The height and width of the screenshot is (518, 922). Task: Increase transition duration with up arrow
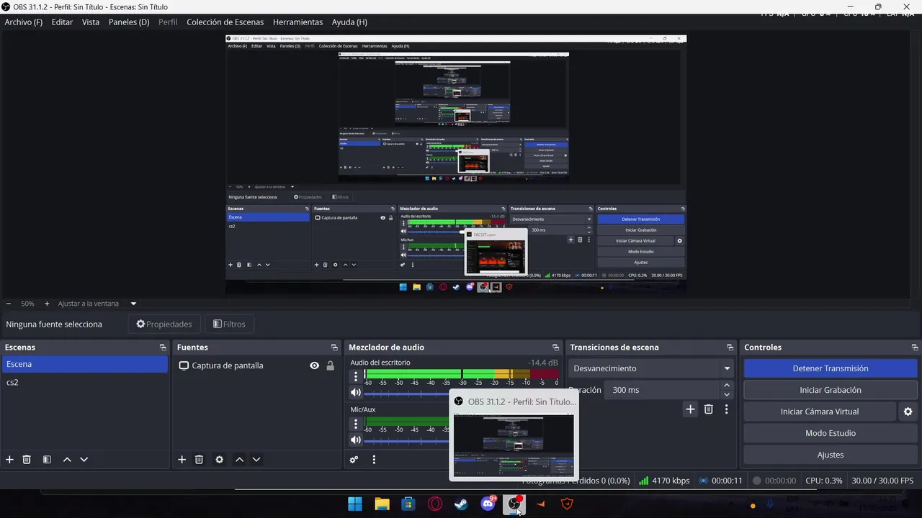click(x=726, y=386)
